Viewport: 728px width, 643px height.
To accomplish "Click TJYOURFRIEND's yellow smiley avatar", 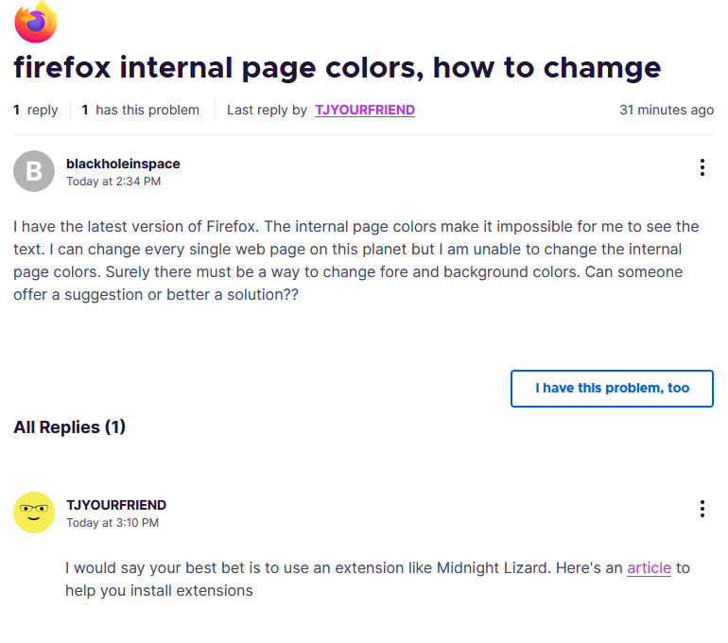I will [x=34, y=513].
